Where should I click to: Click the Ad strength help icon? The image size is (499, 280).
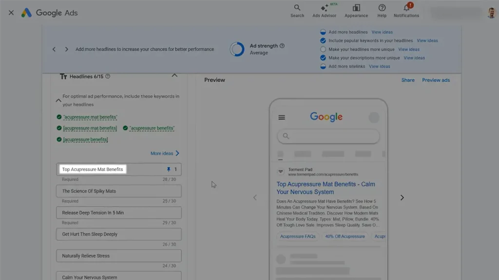pos(282,46)
